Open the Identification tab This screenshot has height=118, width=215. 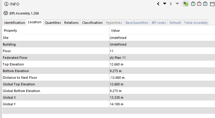pos(14,23)
